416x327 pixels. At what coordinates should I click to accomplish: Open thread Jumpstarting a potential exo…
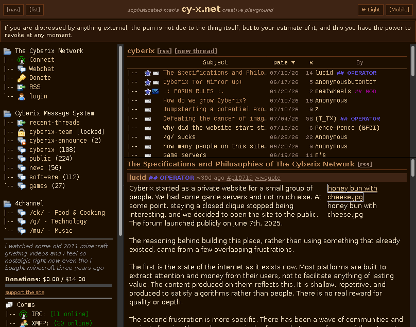(215, 109)
